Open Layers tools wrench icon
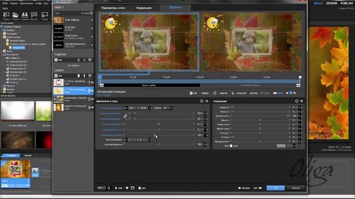 click(x=90, y=76)
